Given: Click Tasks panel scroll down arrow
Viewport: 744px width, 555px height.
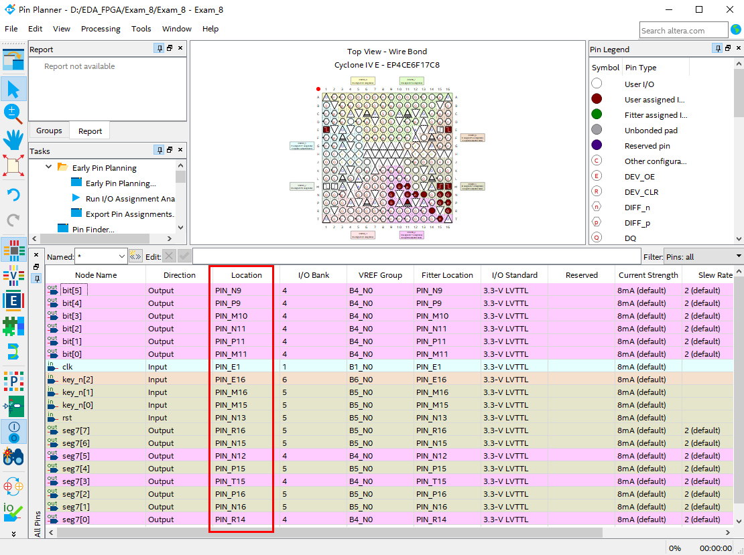Looking at the screenshot, I should (180, 227).
